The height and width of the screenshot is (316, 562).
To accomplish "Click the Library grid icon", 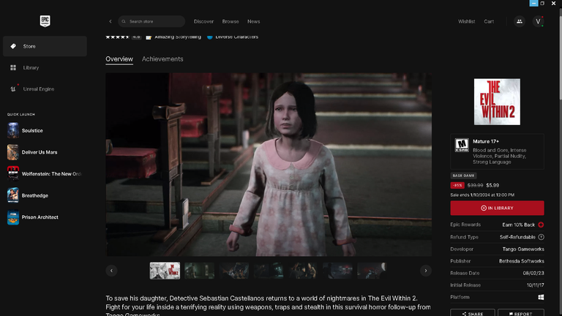I will (x=13, y=68).
